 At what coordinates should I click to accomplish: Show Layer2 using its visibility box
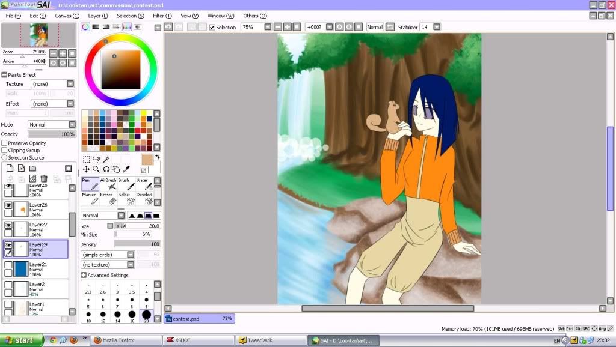pos(8,285)
